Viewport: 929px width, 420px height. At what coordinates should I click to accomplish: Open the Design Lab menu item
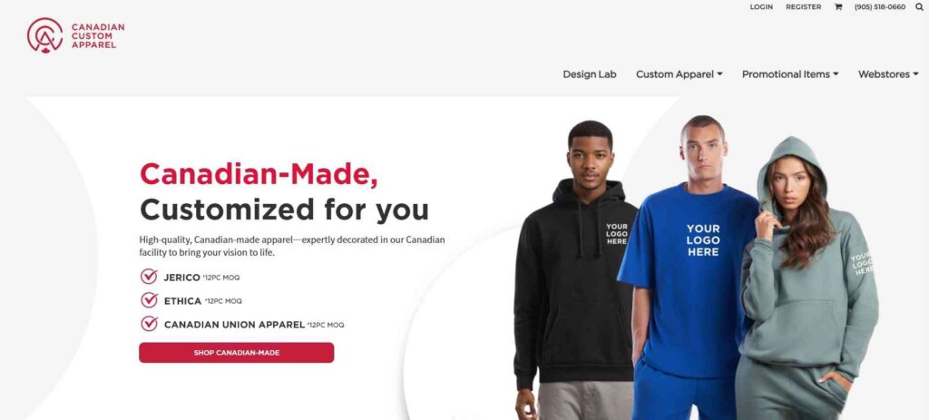pos(590,74)
